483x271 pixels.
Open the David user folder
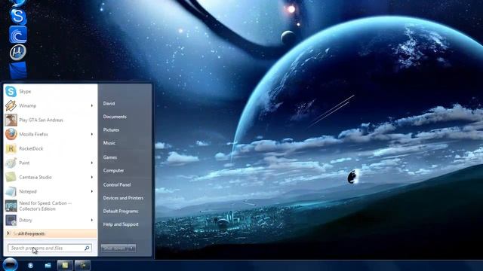109,104
